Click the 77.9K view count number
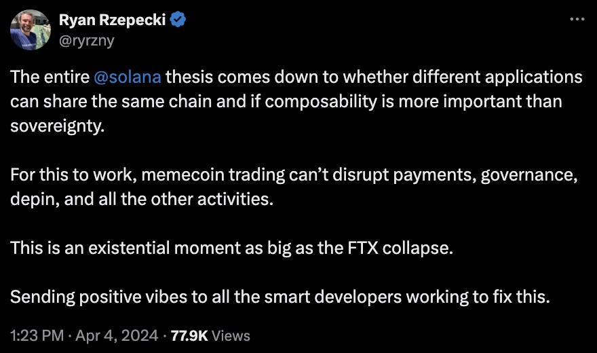 pos(189,335)
